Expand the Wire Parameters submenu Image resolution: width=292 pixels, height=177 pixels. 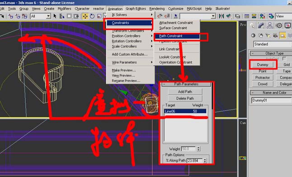(130, 62)
